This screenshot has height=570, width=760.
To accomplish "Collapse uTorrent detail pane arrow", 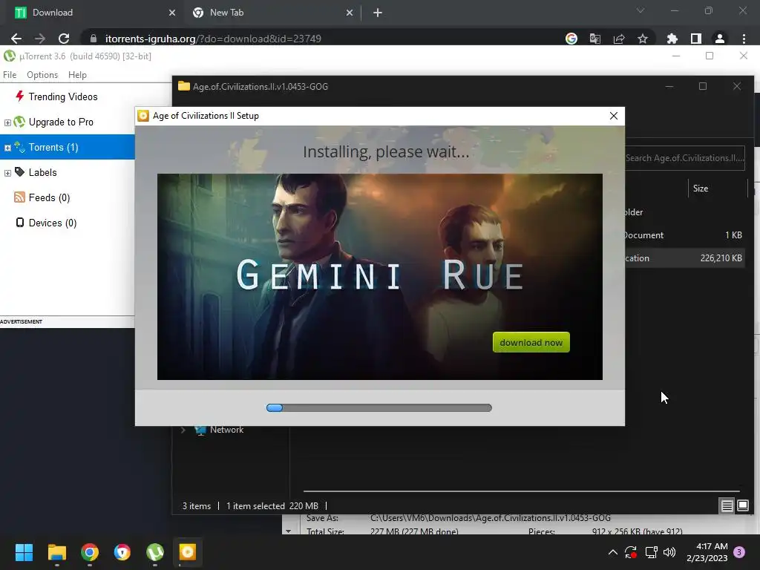I will coord(289,531).
